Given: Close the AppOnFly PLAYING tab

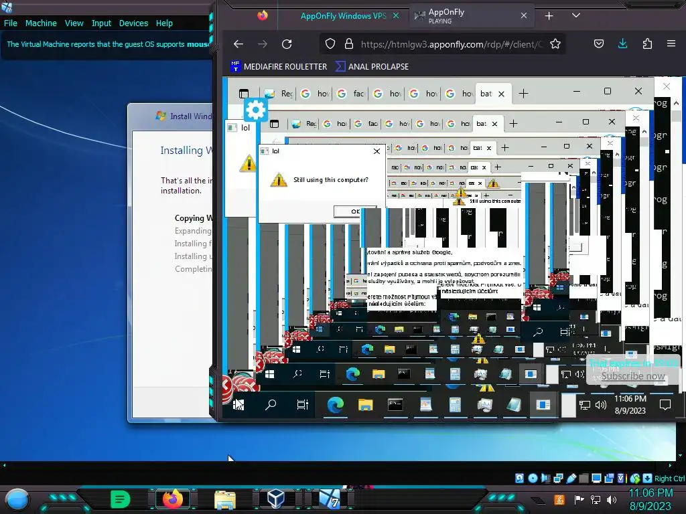Looking at the screenshot, I should (524, 16).
